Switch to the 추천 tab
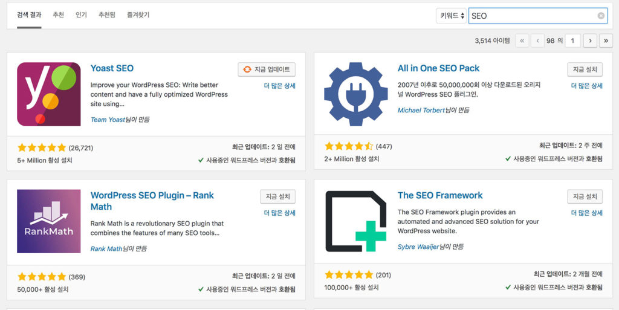Viewport: 619px width, 310px height. [58, 15]
